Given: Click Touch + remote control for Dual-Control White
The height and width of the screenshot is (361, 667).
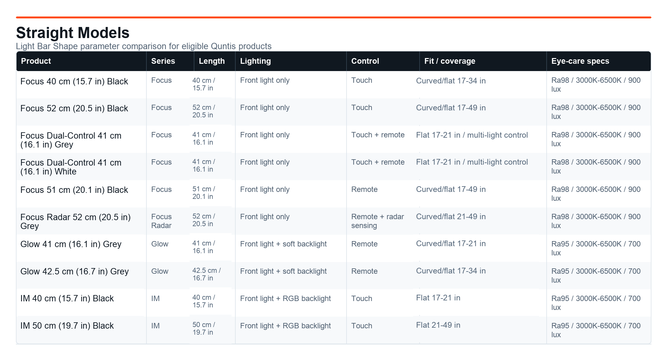Looking at the screenshot, I should coord(378,162).
